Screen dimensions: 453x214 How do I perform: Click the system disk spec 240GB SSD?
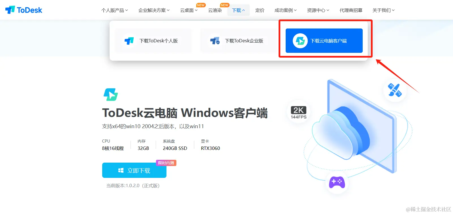pyautogui.click(x=175, y=148)
